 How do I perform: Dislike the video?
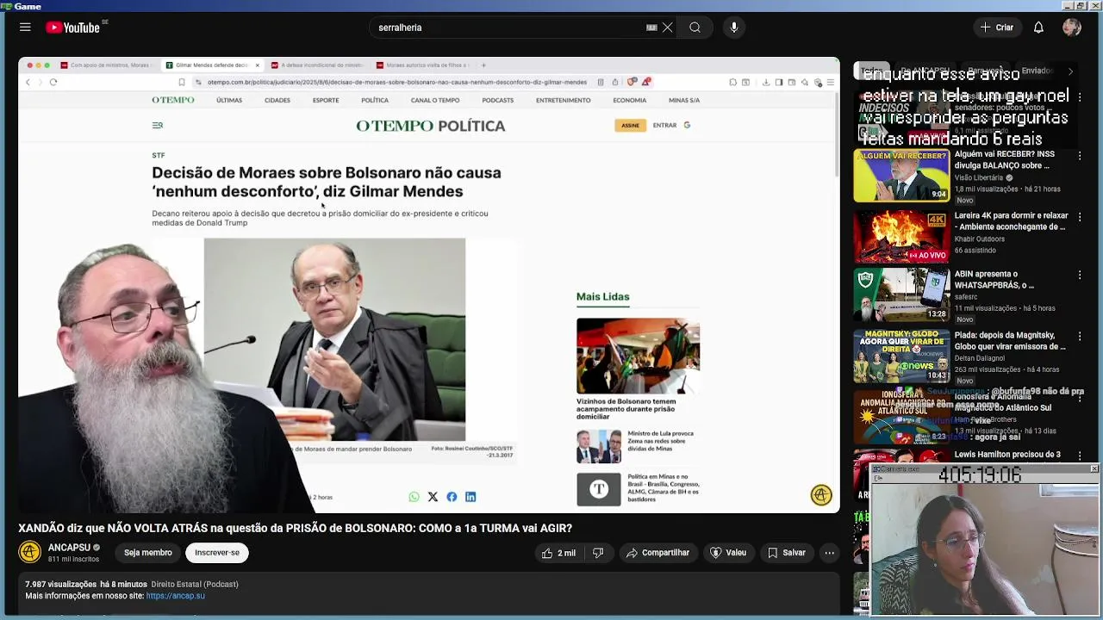(x=598, y=553)
